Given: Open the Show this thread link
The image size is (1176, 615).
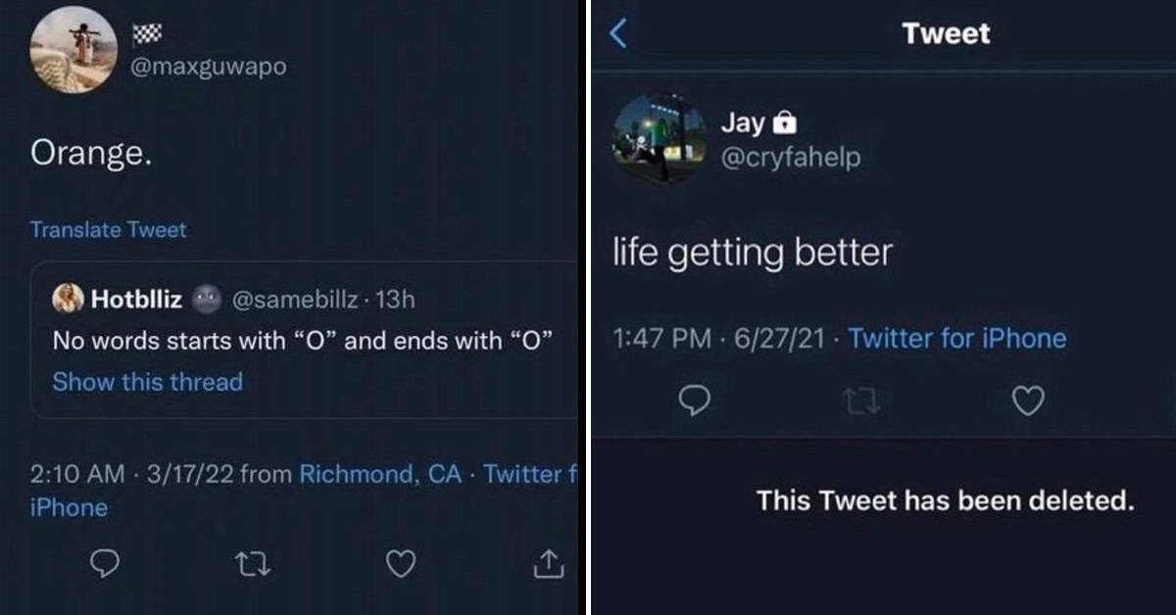Looking at the screenshot, I should tap(147, 381).
